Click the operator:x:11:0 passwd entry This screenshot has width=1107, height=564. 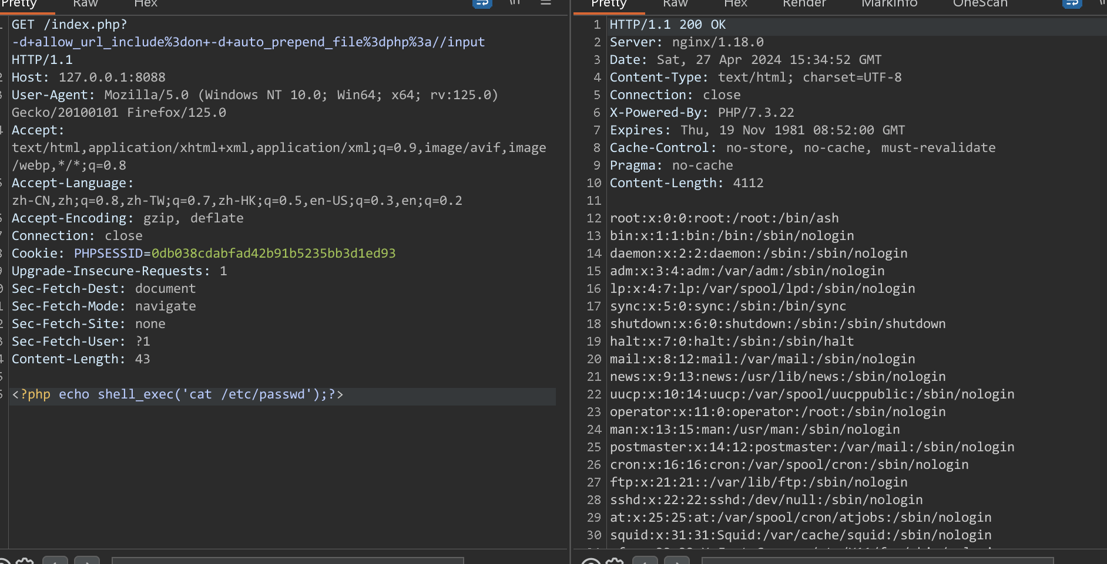pyautogui.click(x=778, y=412)
